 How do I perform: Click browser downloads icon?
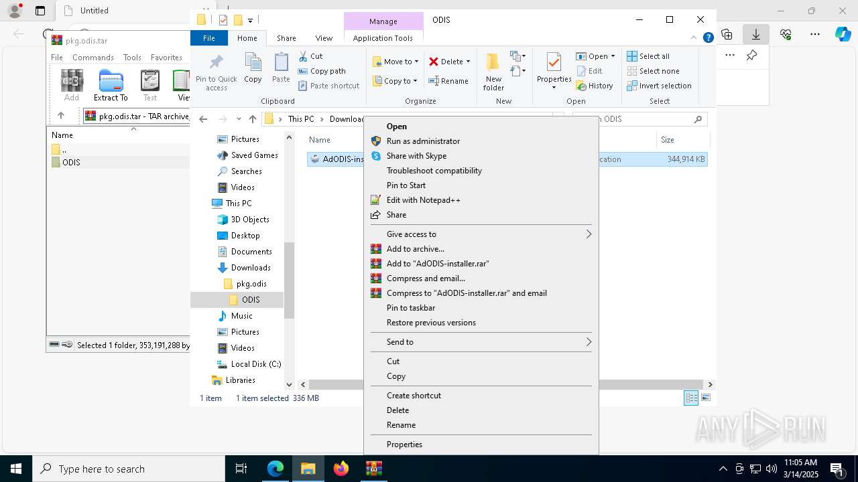[x=756, y=34]
